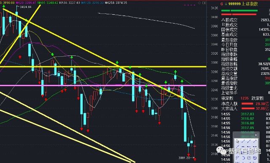Click the MA55: 3248.42 indicator label
The height and width of the screenshot is (163, 270).
click(x=48, y=3)
